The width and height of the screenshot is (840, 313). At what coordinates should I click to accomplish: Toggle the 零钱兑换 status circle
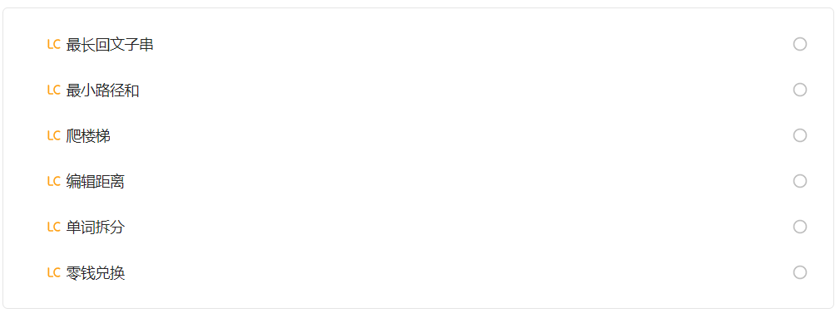(x=800, y=273)
